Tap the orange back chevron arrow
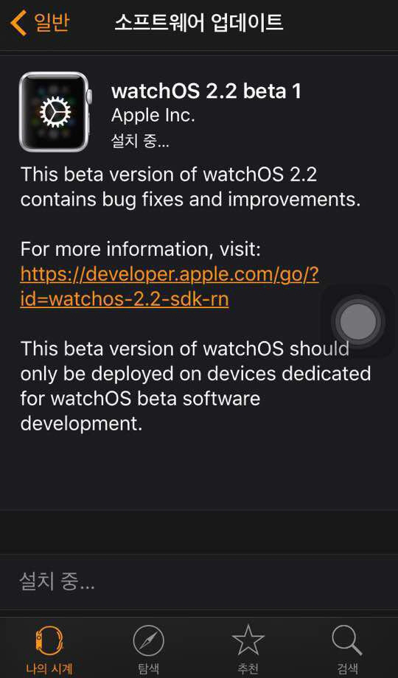This screenshot has height=678, width=398. point(18,23)
